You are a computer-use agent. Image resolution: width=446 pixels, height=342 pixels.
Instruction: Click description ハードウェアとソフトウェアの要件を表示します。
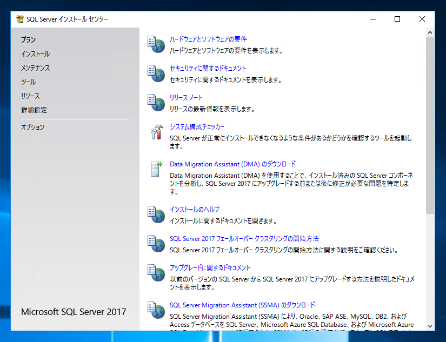(x=227, y=51)
